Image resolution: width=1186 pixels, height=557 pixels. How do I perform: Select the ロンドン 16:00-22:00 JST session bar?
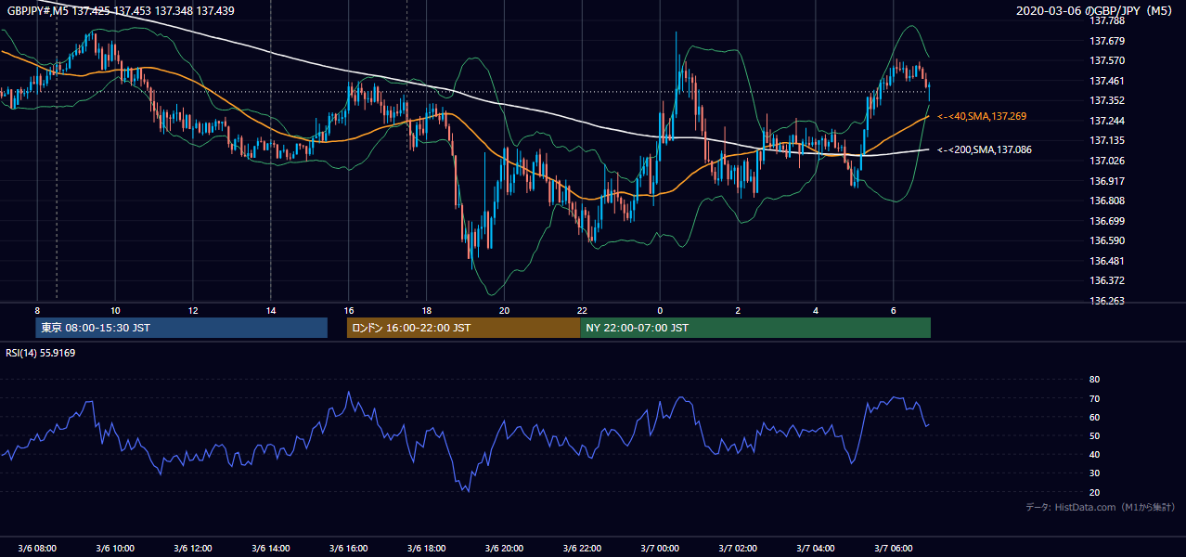(463, 328)
